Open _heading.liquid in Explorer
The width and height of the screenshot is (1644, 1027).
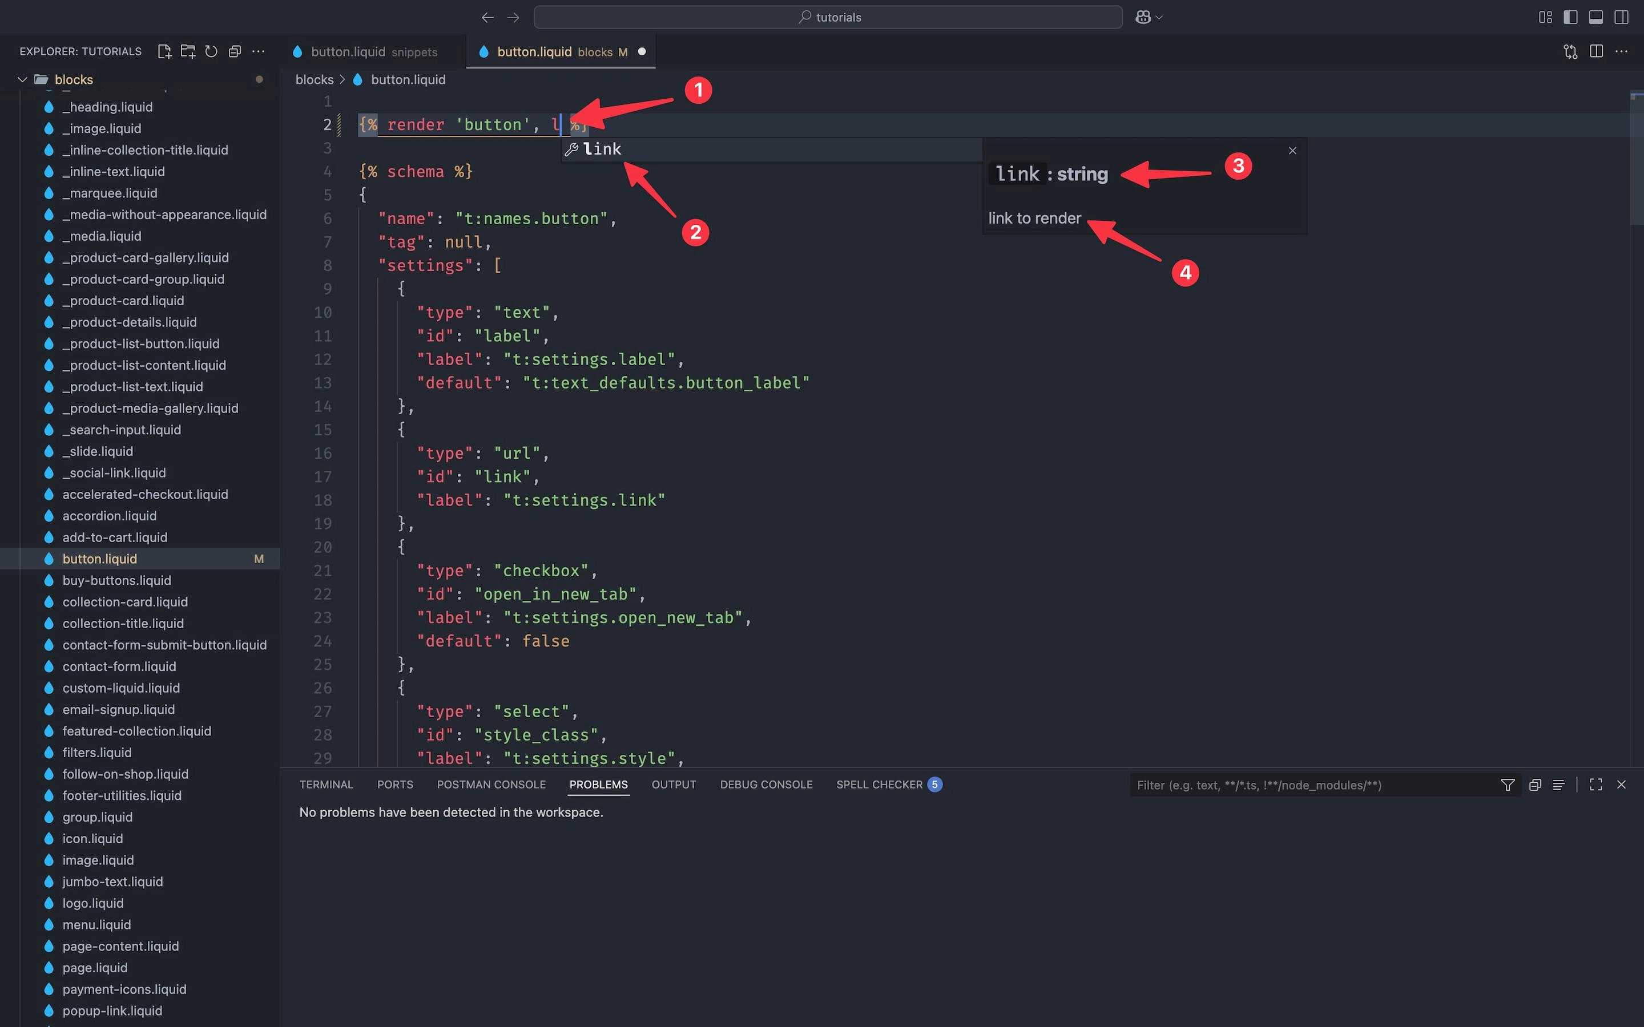click(x=107, y=107)
